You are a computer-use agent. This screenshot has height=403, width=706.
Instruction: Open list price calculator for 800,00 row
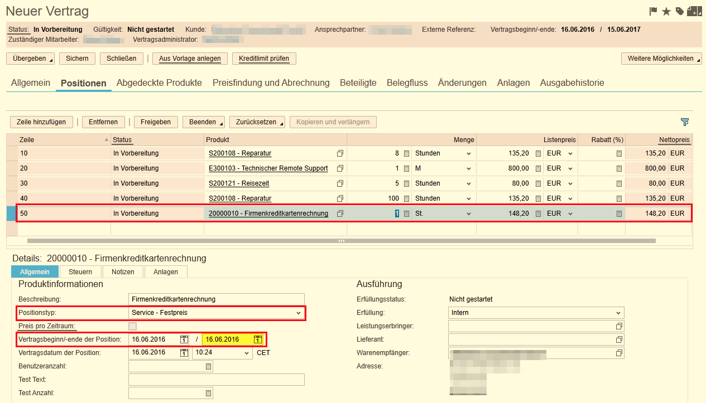[x=538, y=168]
